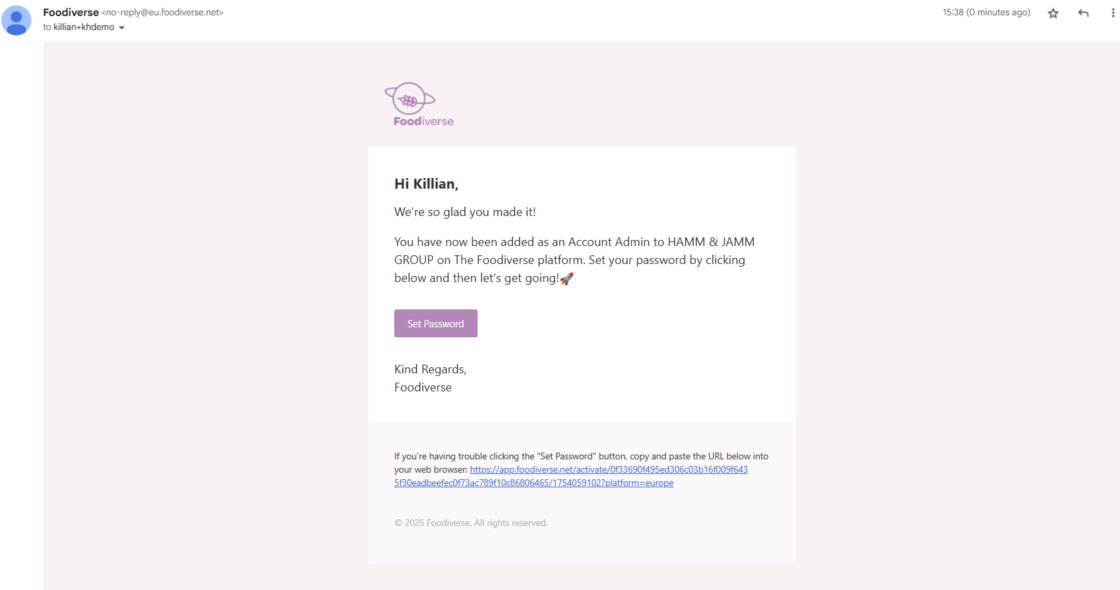
Task: Click the bold sender name Foodiverse
Action: (x=71, y=12)
